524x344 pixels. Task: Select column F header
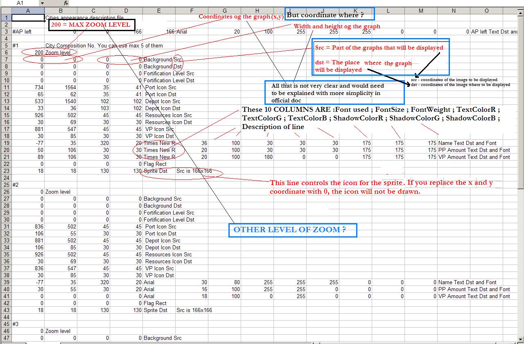(x=192, y=11)
